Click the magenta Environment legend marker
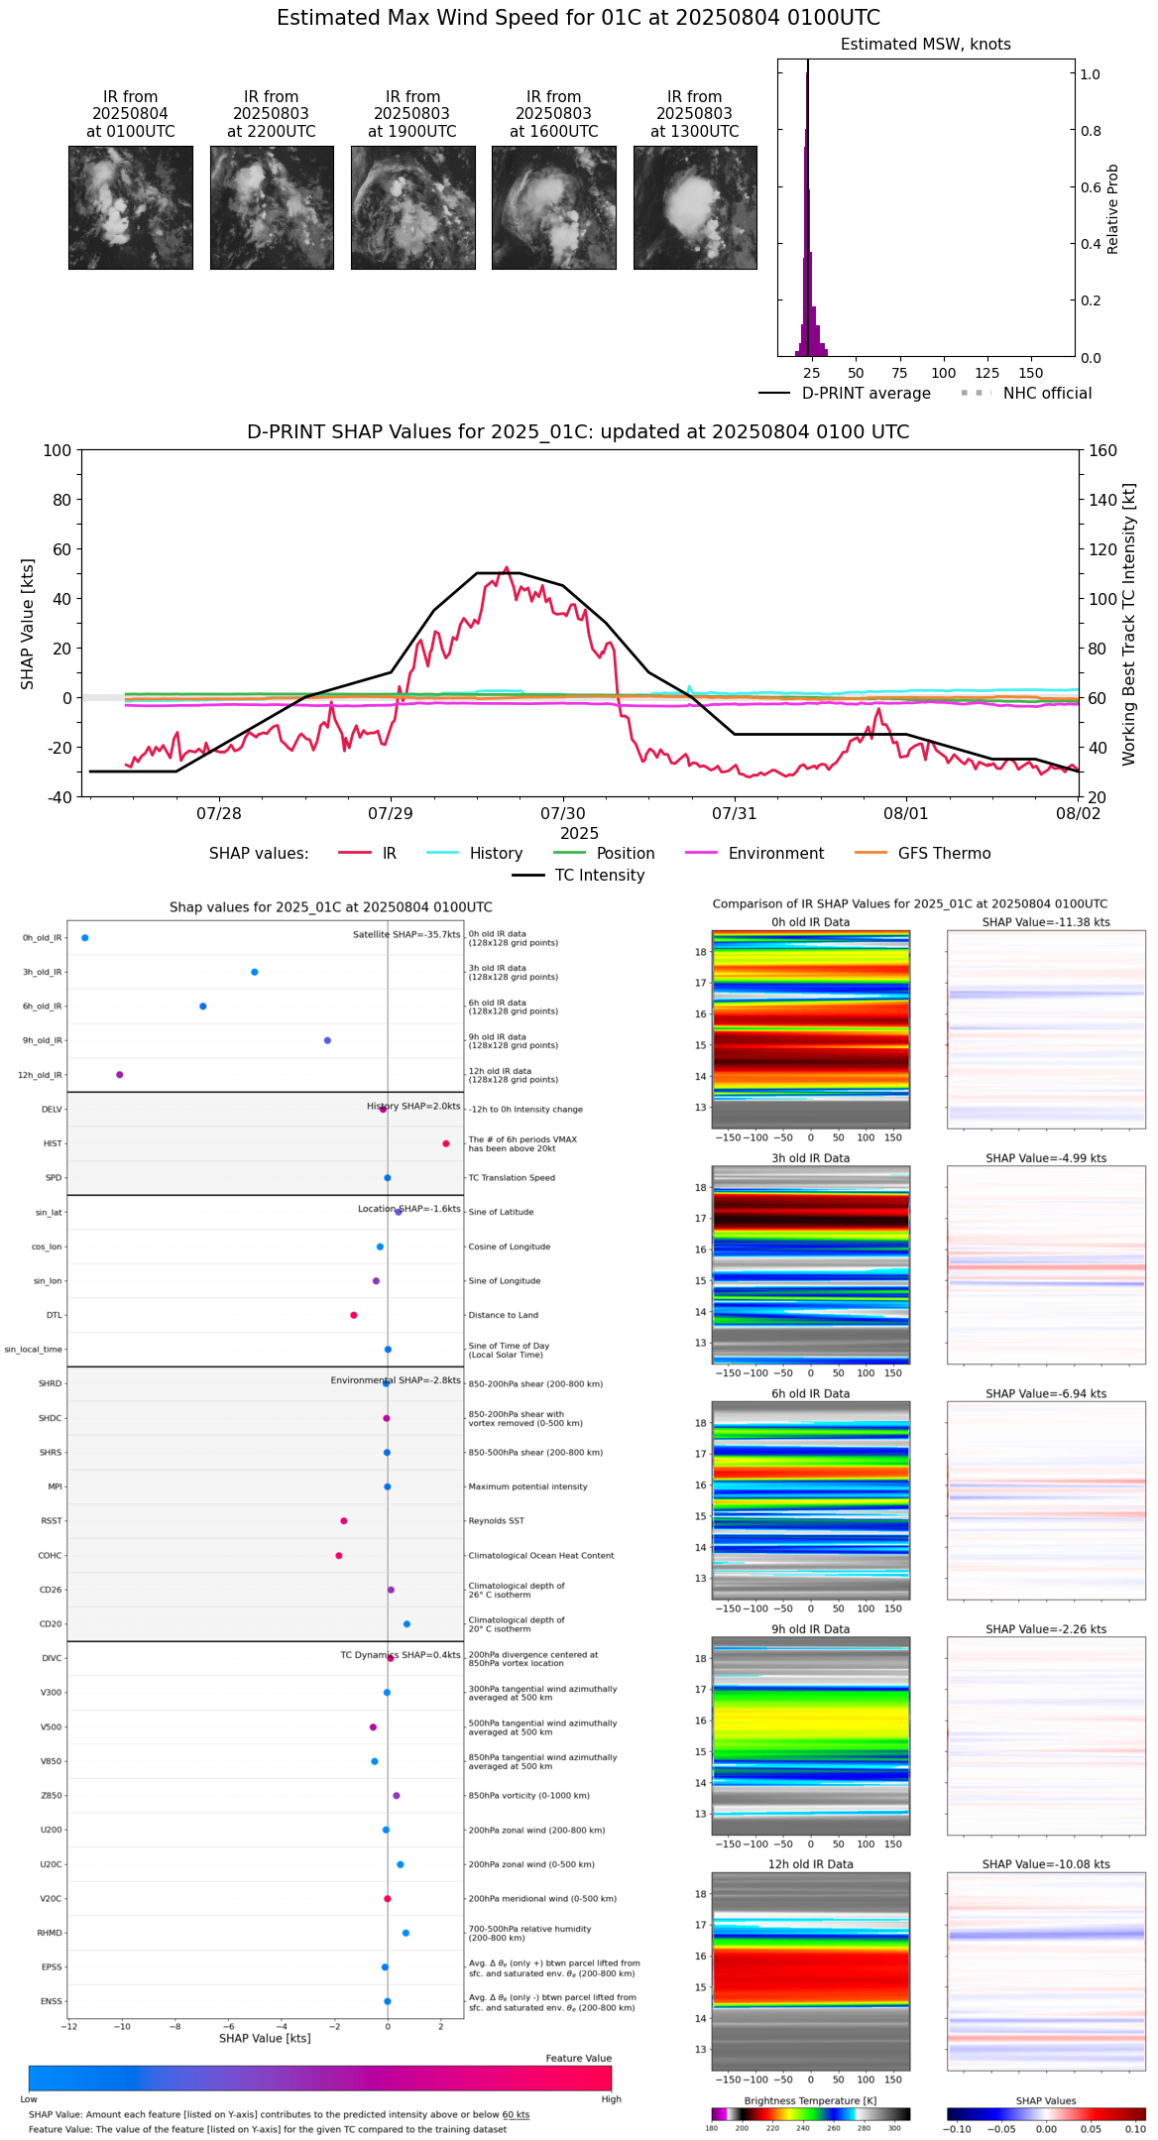Screen dimensions: 1158x2140 click(x=701, y=853)
